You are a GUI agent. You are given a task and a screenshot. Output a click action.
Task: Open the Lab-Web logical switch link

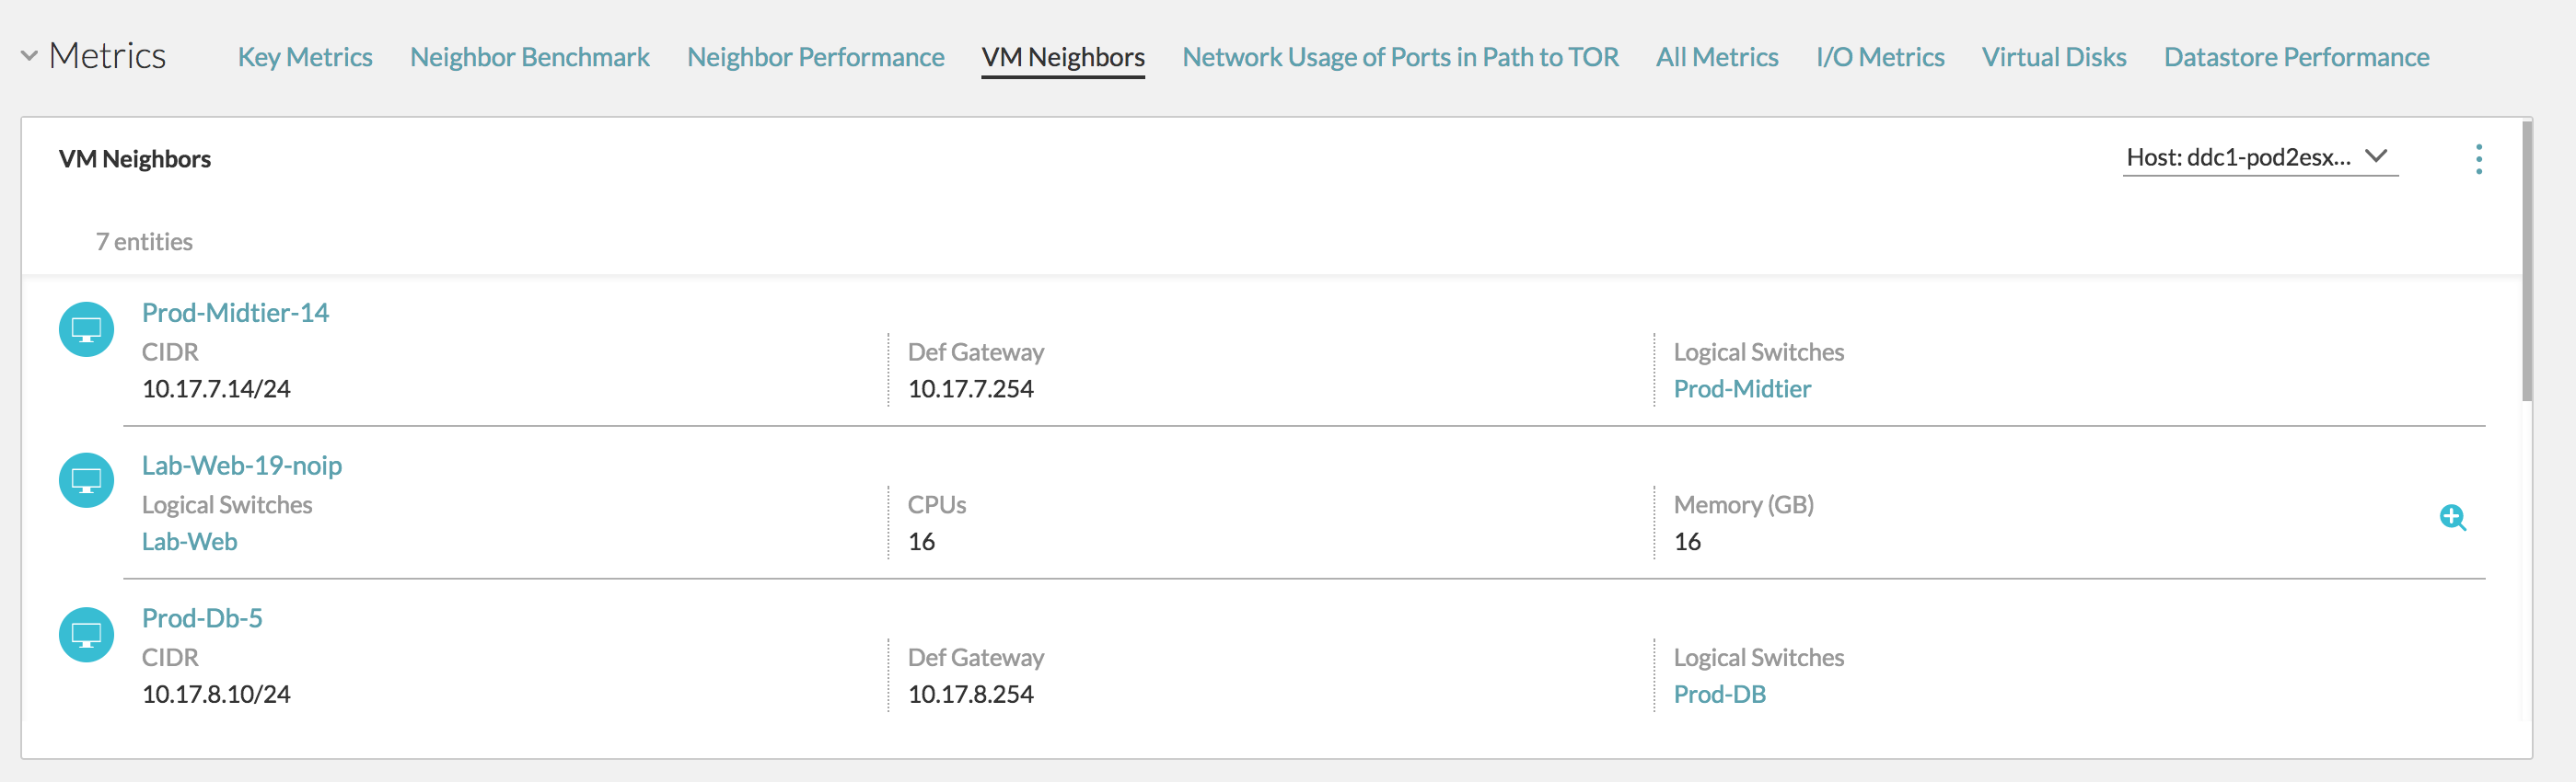tap(189, 541)
